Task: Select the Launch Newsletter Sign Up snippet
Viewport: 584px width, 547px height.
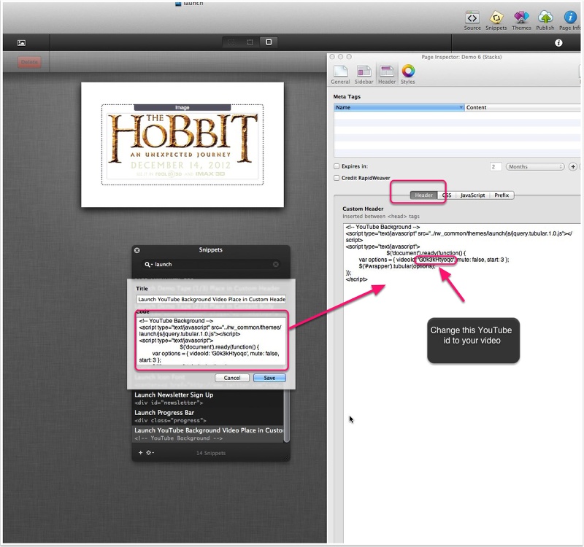Action: pos(208,398)
